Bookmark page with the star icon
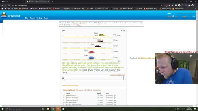 pos(162,6)
